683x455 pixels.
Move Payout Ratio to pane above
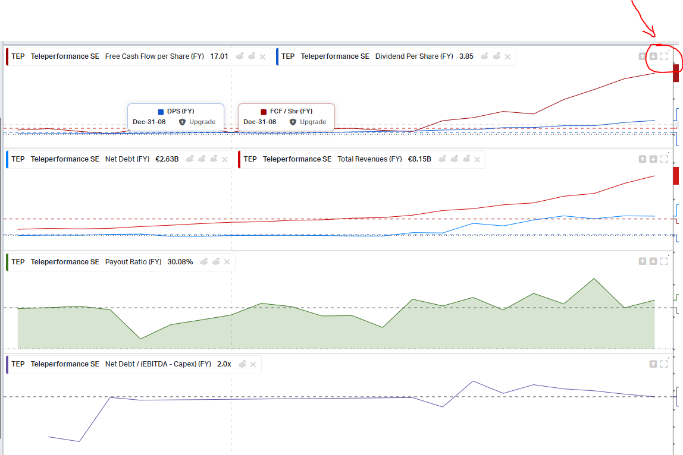click(x=204, y=261)
